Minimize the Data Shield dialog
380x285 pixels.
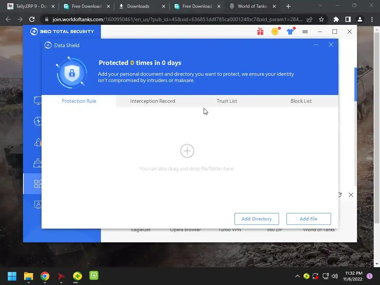[x=316, y=45]
